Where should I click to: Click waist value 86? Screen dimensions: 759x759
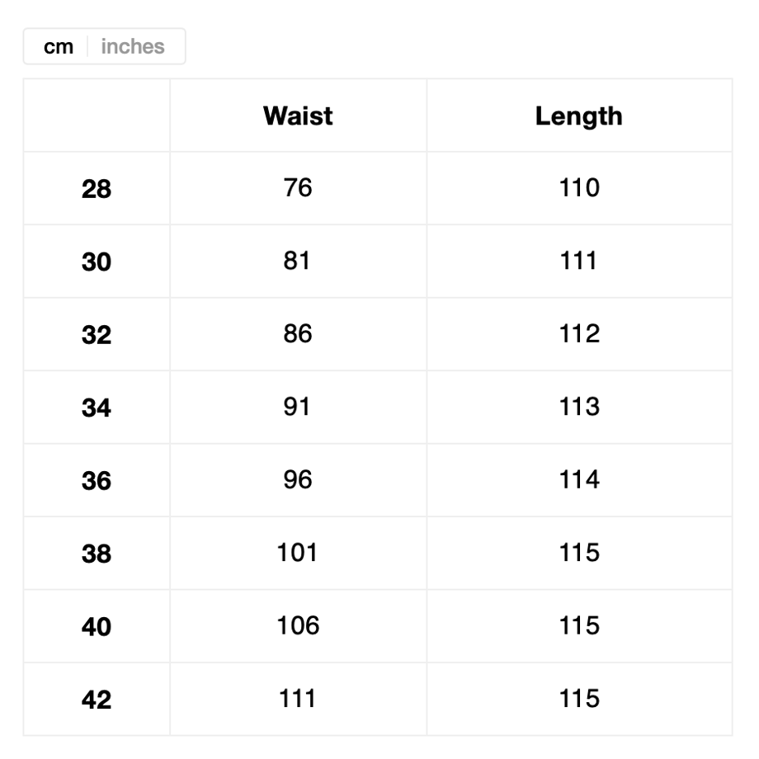pos(298,333)
